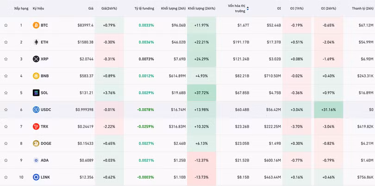Sort by Vốn hóa thị trường arrows
The image size is (375, 186).
click(248, 8)
